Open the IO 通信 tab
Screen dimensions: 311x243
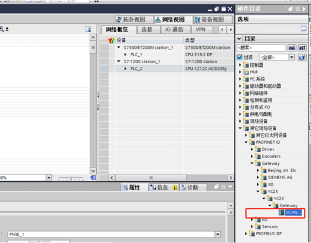coord(174,30)
